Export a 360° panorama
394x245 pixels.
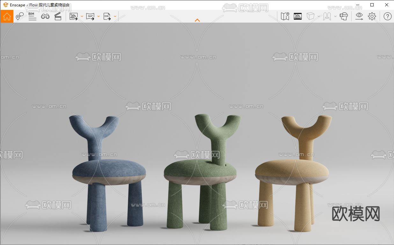tap(91, 16)
